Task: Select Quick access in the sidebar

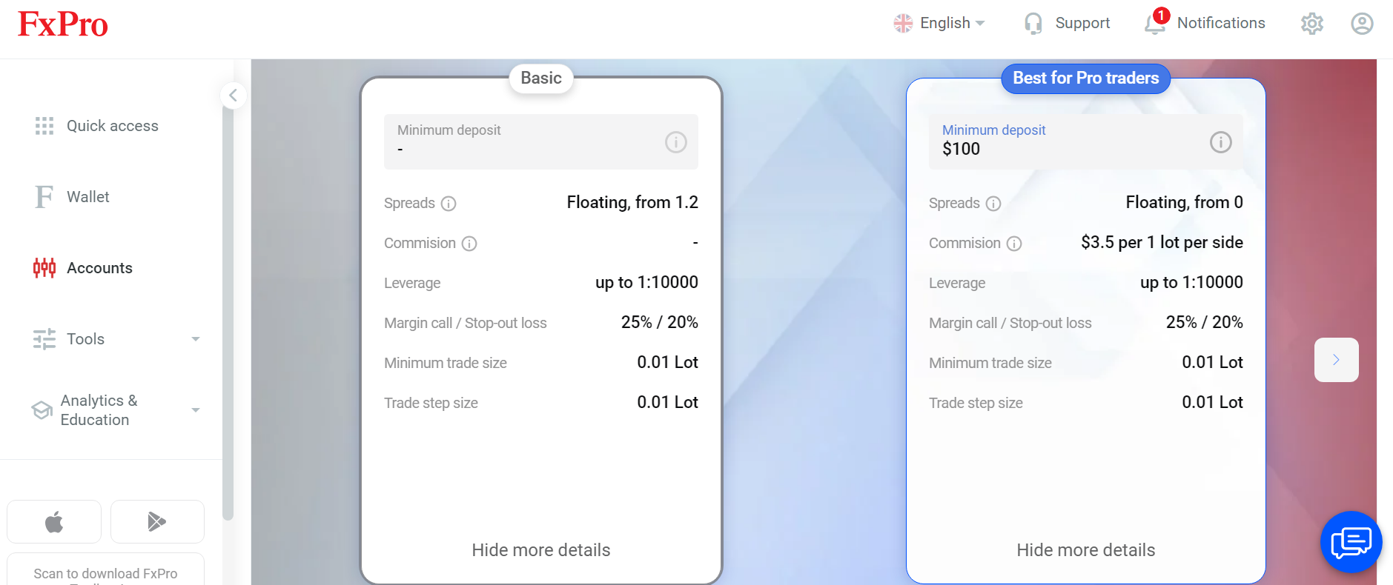Action: 112,126
